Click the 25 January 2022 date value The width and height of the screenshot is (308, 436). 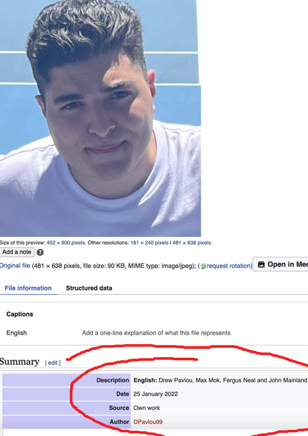pyautogui.click(x=155, y=394)
